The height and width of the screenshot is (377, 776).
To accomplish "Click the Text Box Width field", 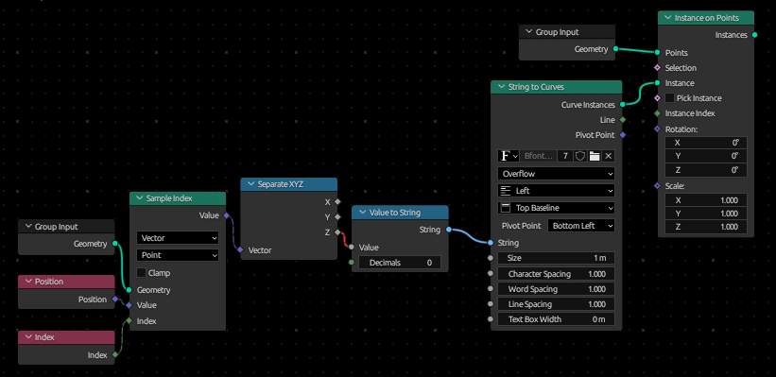I will click(557, 319).
